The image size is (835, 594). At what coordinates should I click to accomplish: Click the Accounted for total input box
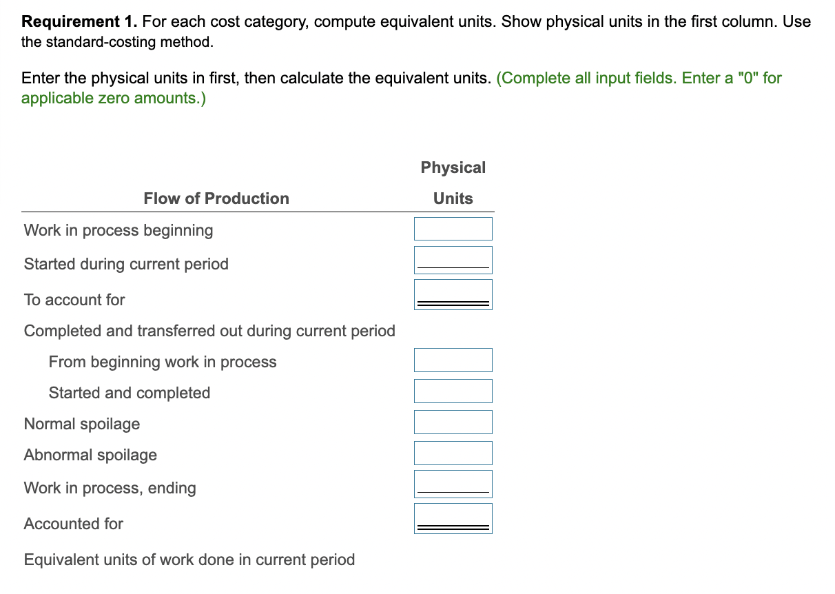click(453, 518)
